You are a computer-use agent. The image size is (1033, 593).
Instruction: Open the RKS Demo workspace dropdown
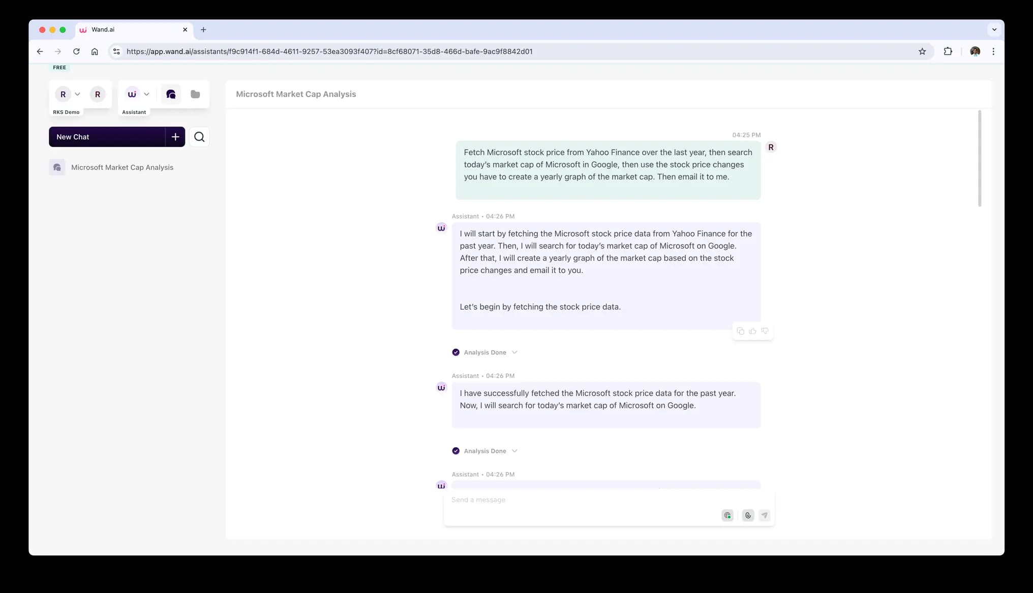[x=77, y=94]
